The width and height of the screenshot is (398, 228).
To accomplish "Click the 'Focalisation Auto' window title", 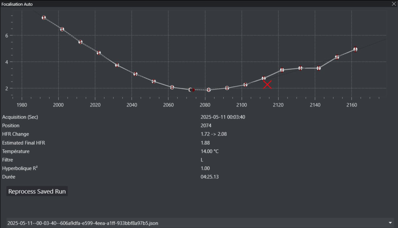I will click(x=17, y=4).
